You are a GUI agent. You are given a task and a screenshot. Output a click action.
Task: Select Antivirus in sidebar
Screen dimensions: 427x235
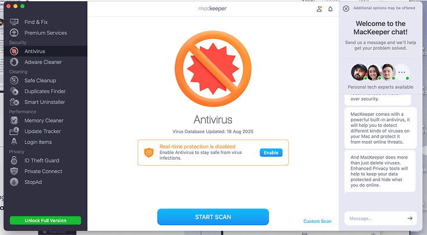click(35, 52)
